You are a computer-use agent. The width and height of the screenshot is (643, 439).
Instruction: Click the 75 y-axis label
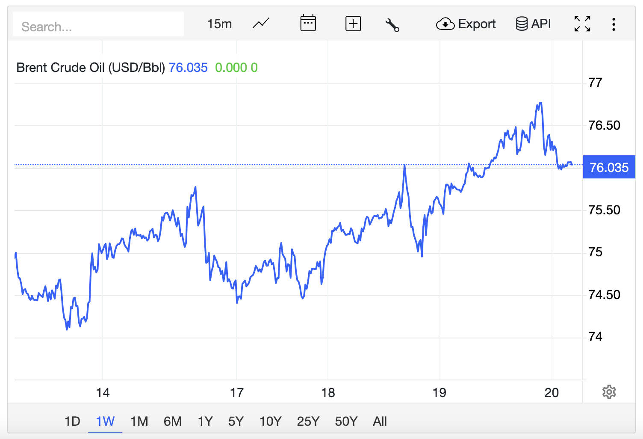pyautogui.click(x=595, y=252)
